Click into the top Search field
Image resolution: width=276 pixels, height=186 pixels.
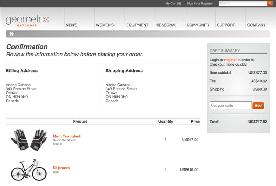[243, 3]
